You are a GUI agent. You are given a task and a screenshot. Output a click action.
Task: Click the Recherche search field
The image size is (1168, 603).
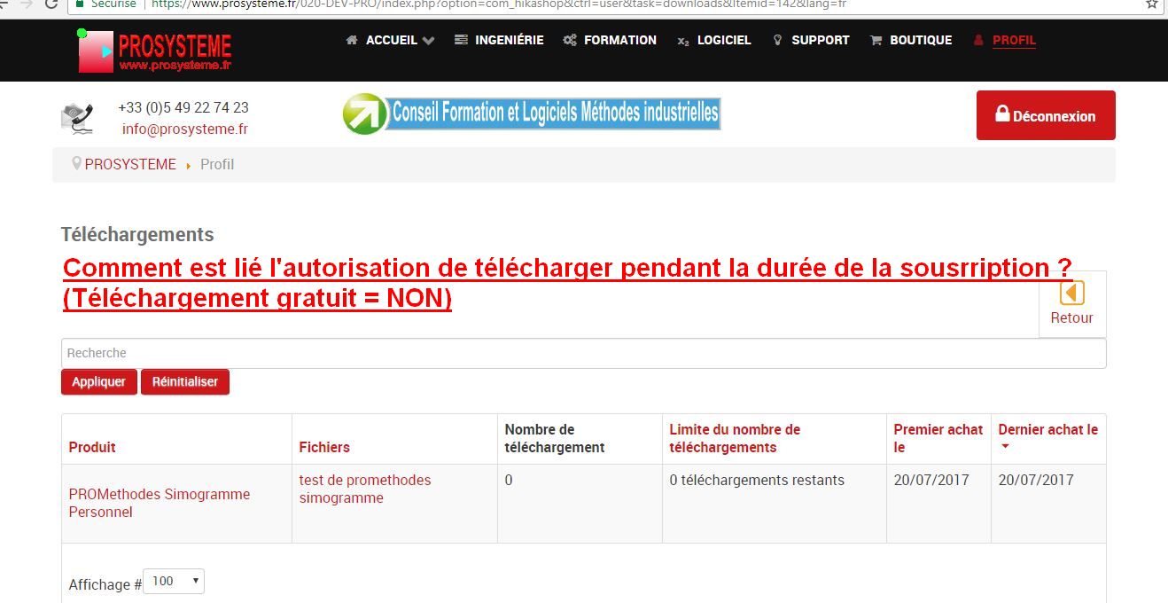coord(583,353)
